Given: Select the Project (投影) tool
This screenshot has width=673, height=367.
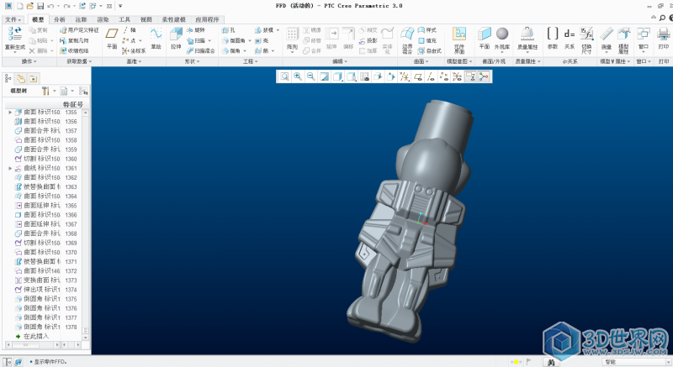Looking at the screenshot, I should pyautogui.click(x=368, y=40).
